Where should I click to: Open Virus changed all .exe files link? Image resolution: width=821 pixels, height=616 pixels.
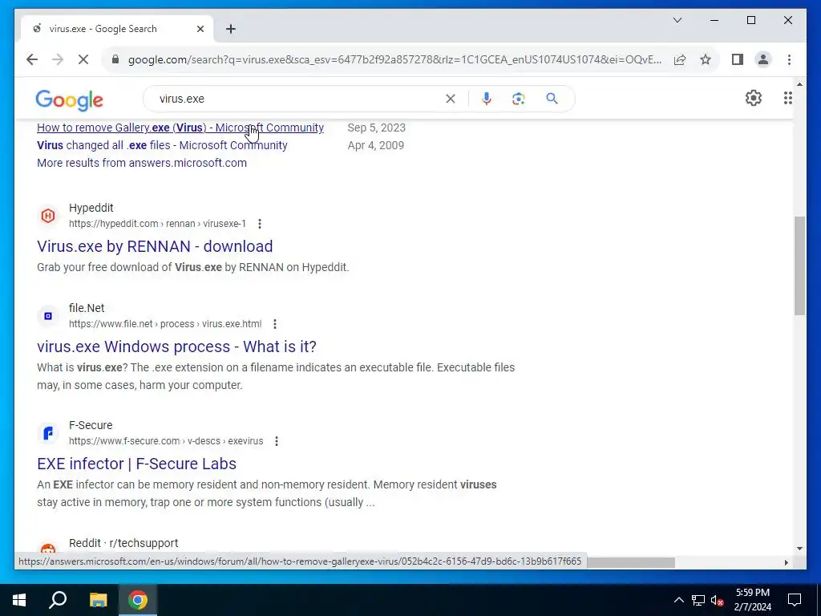point(162,145)
